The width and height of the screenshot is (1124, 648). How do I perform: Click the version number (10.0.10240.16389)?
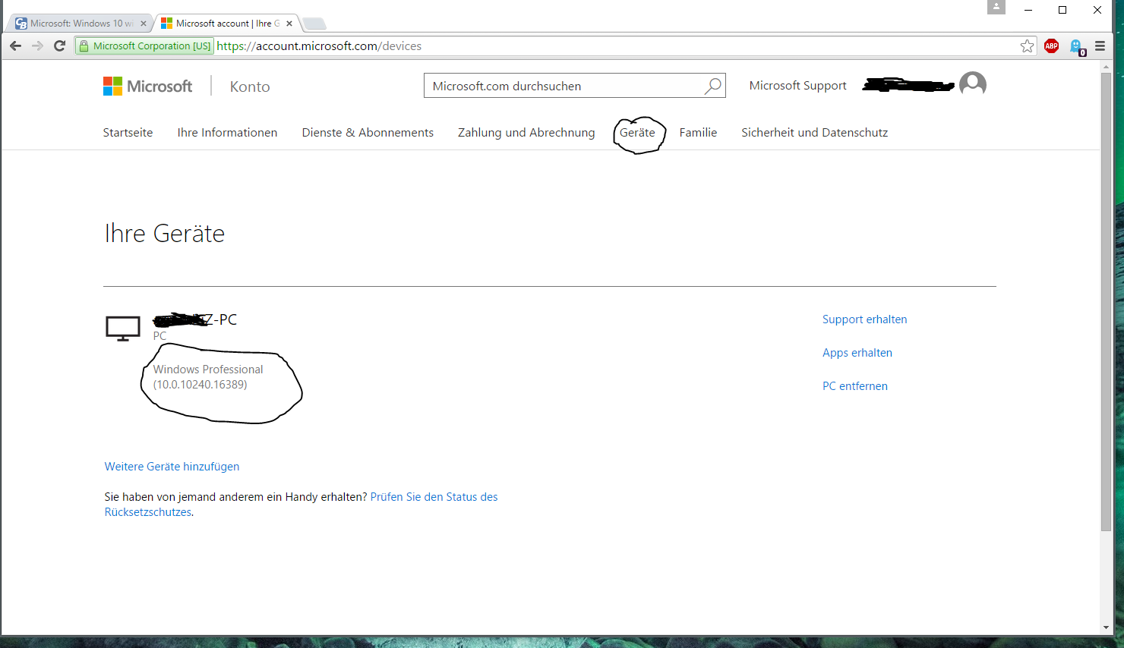point(200,385)
